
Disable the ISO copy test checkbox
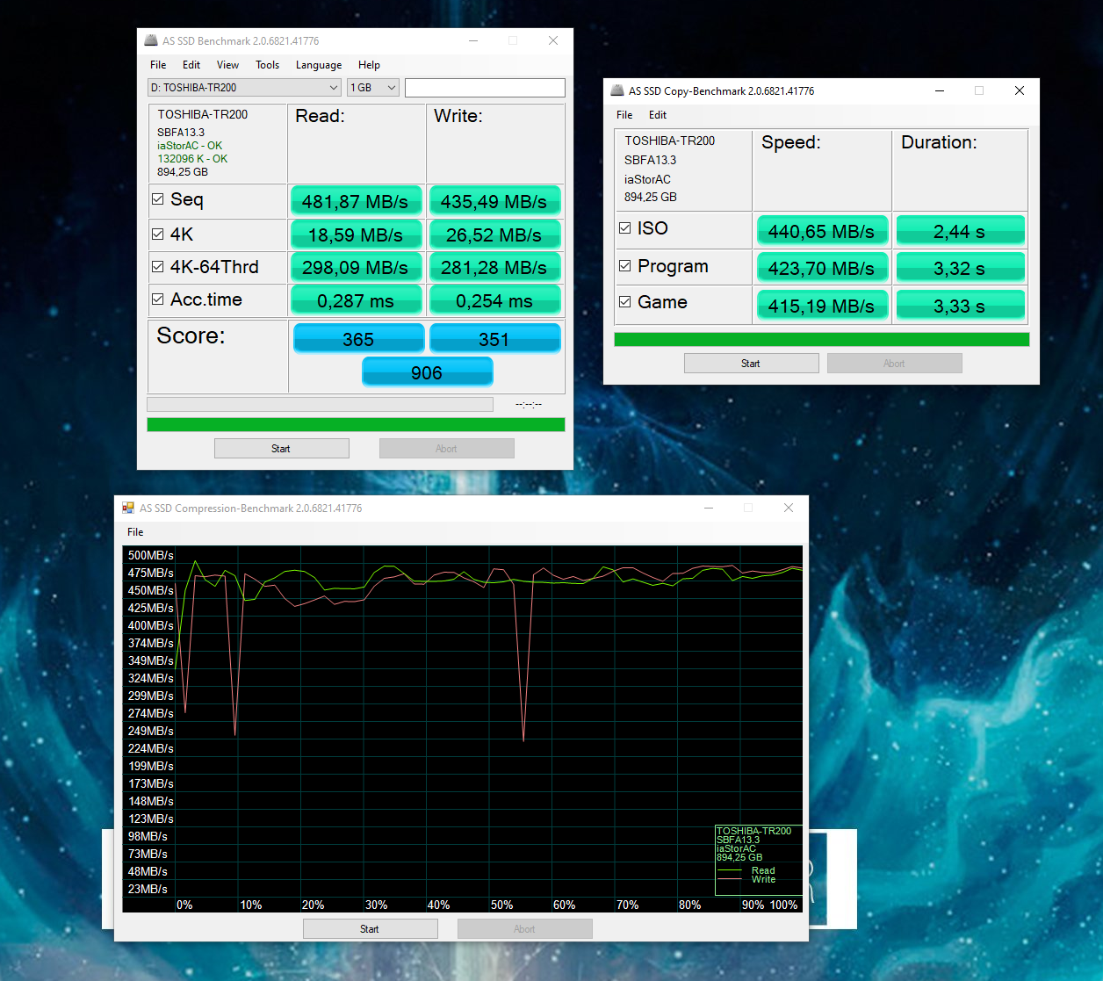pos(625,228)
